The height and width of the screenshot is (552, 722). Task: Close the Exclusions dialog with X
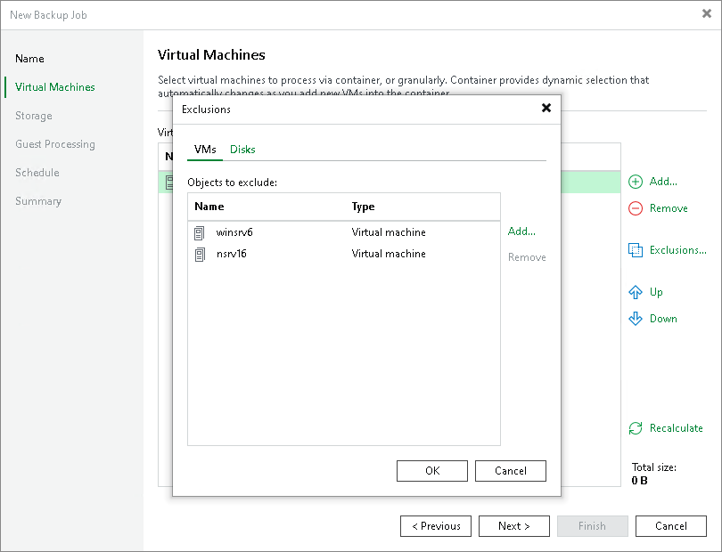coord(546,108)
